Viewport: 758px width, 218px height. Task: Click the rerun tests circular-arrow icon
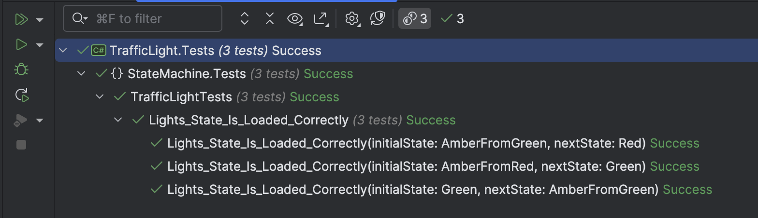point(22,95)
